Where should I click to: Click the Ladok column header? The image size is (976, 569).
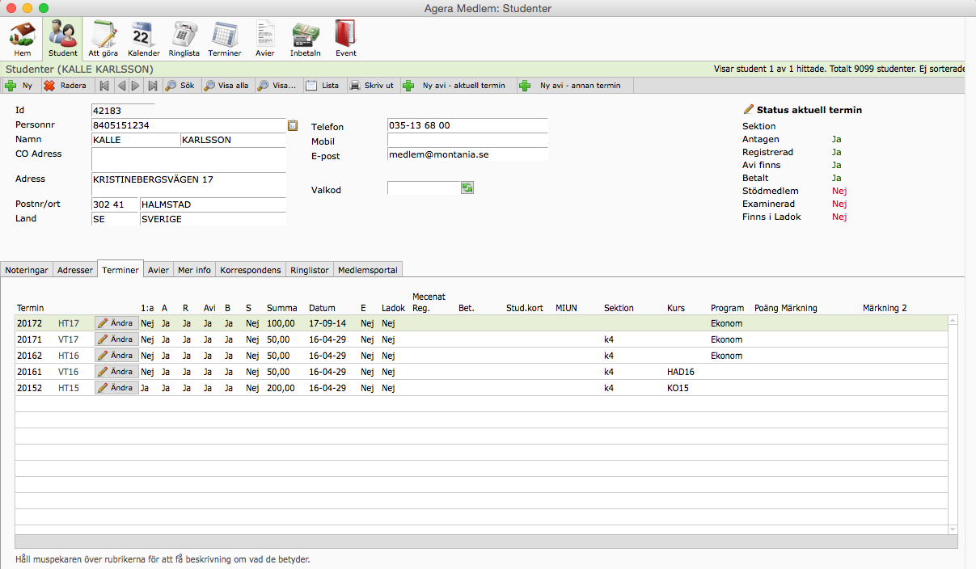(x=393, y=308)
